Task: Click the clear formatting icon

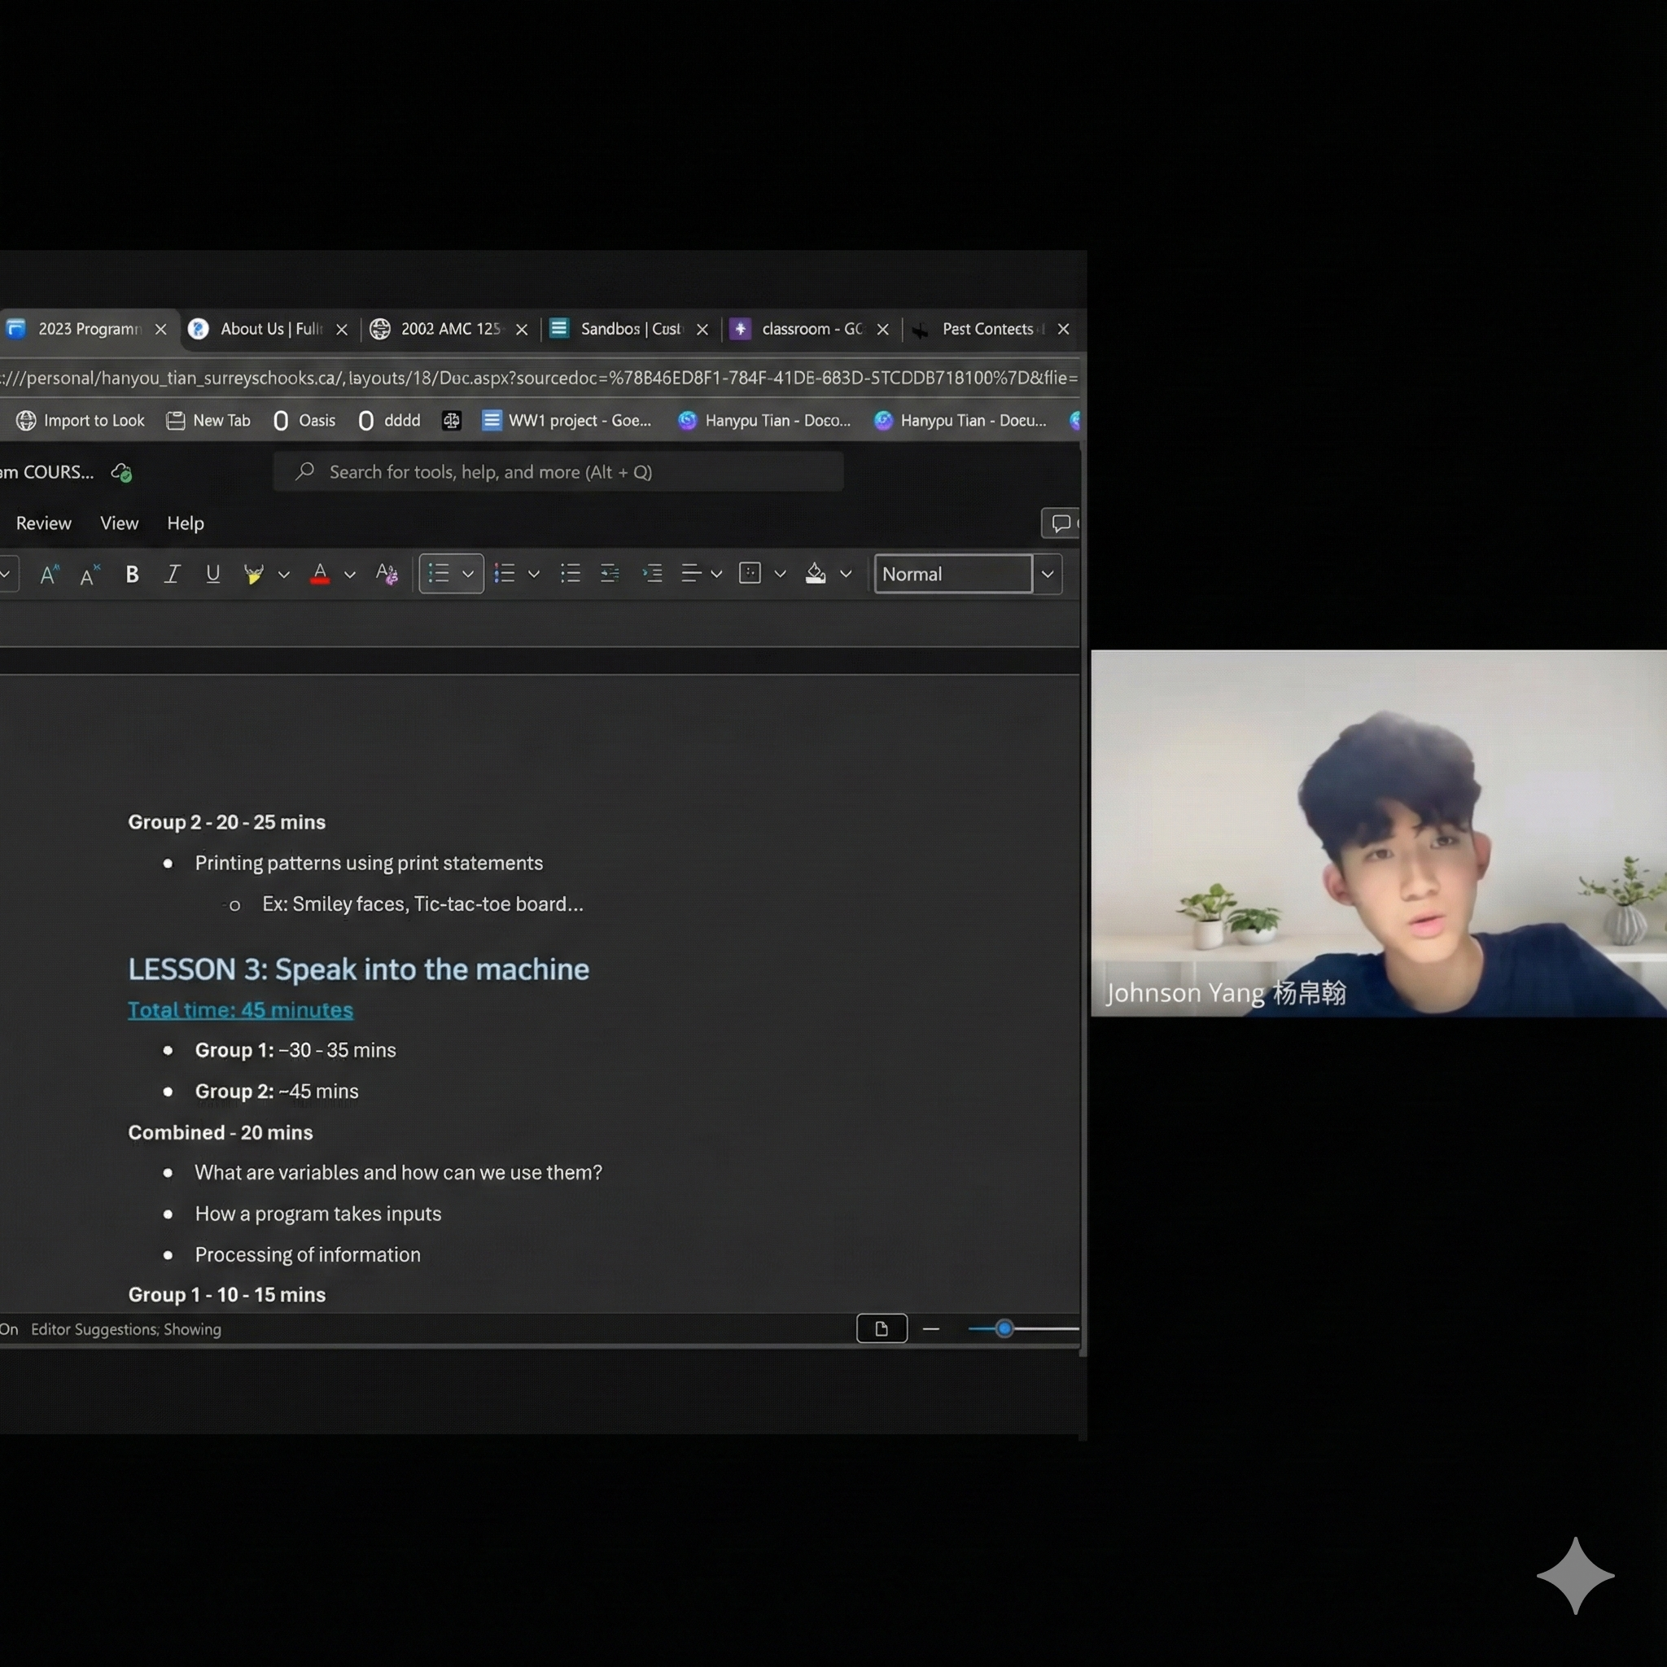Action: tap(387, 574)
